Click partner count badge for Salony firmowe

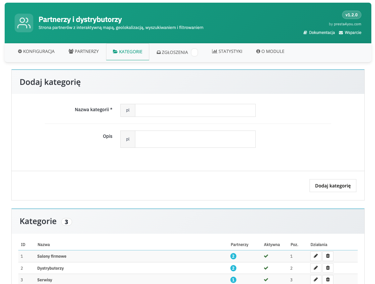coord(233,256)
